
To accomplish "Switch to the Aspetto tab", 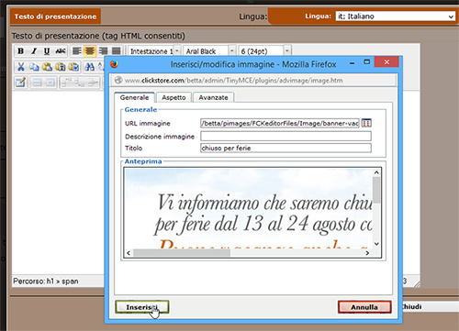I will point(174,97).
